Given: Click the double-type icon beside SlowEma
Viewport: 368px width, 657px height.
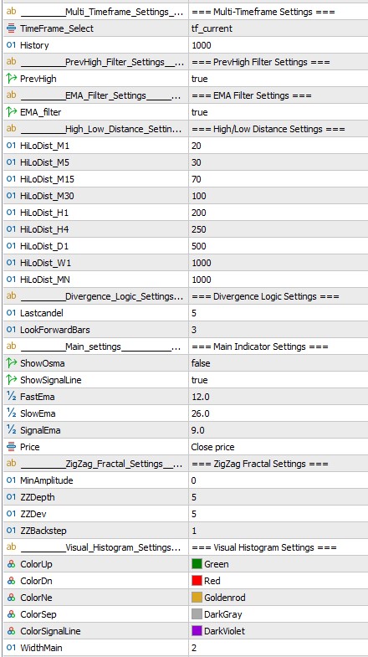Looking at the screenshot, I should click(x=12, y=413).
